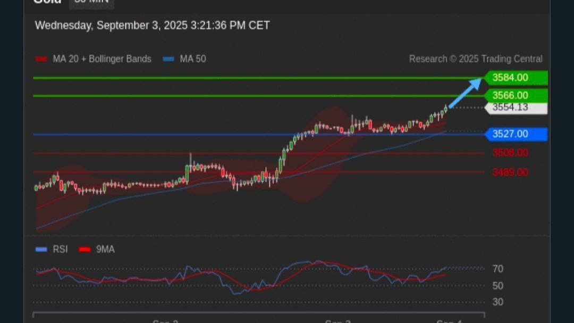Toggle the MA 50 legend label
The image size is (574, 323).
point(193,59)
